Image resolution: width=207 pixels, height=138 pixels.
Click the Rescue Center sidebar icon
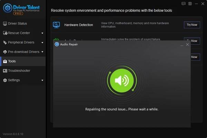(x=5, y=33)
